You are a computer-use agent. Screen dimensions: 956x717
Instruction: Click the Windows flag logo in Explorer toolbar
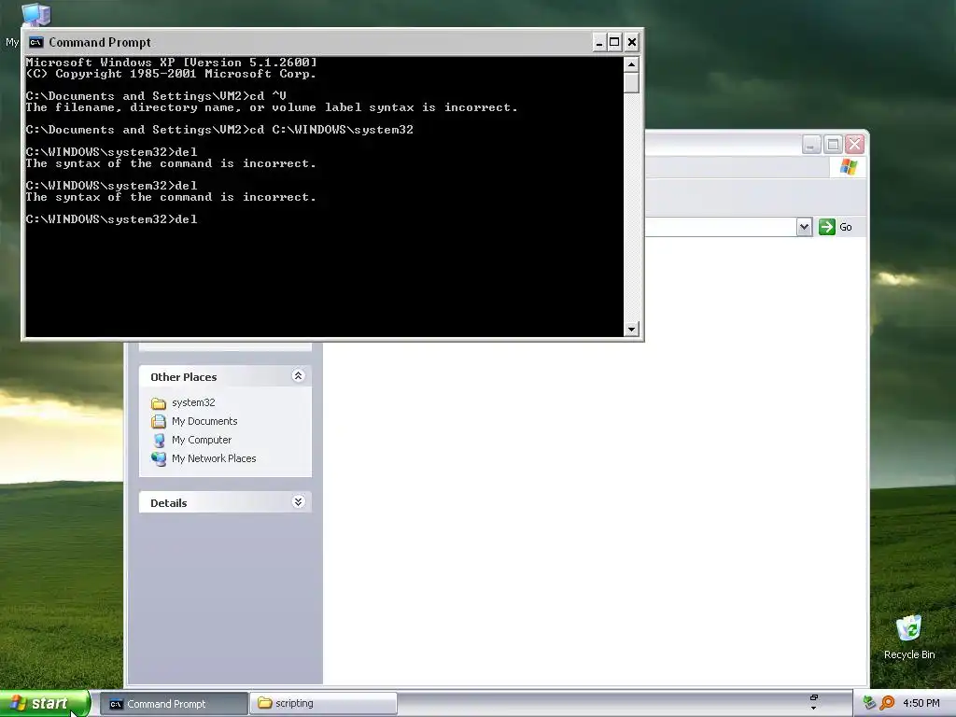(848, 167)
